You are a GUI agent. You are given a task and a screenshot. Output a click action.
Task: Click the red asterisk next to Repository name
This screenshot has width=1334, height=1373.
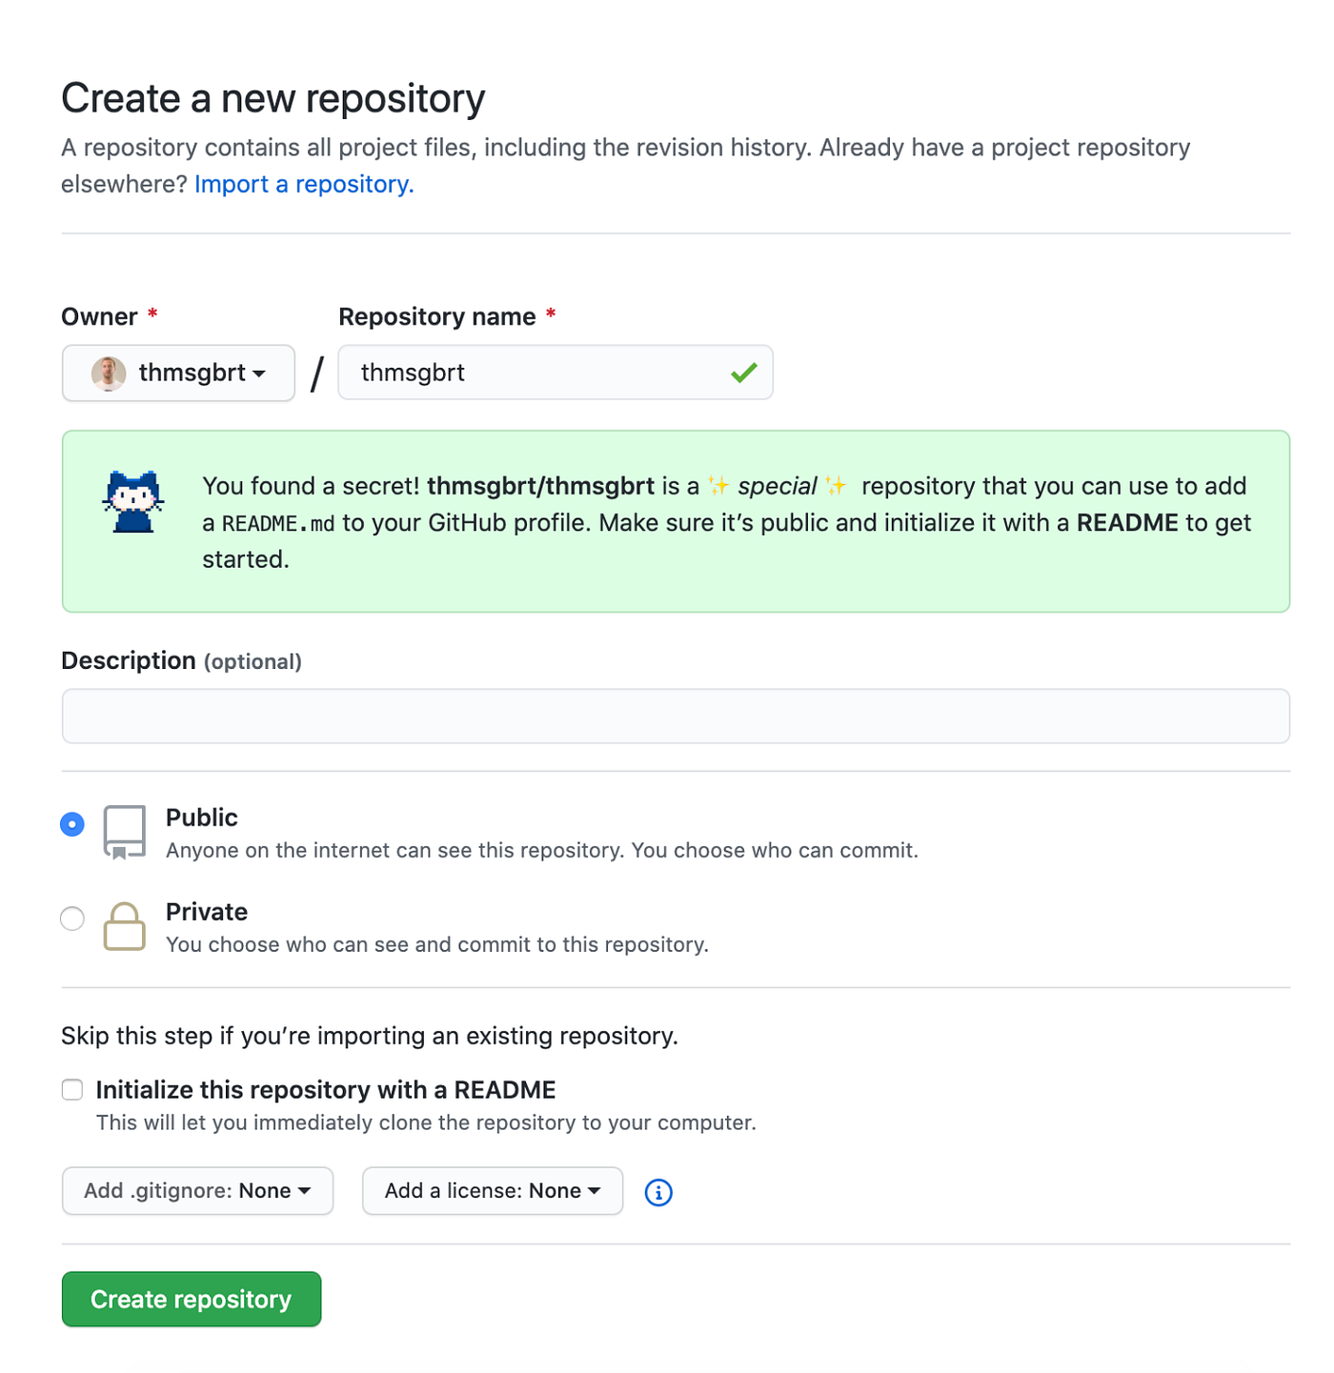point(551,315)
